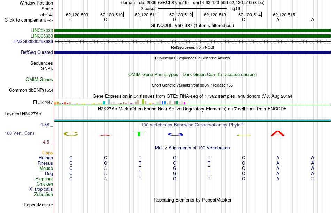Click the orange Gaps row label
The width and height of the screenshot is (331, 213).
(47, 153)
